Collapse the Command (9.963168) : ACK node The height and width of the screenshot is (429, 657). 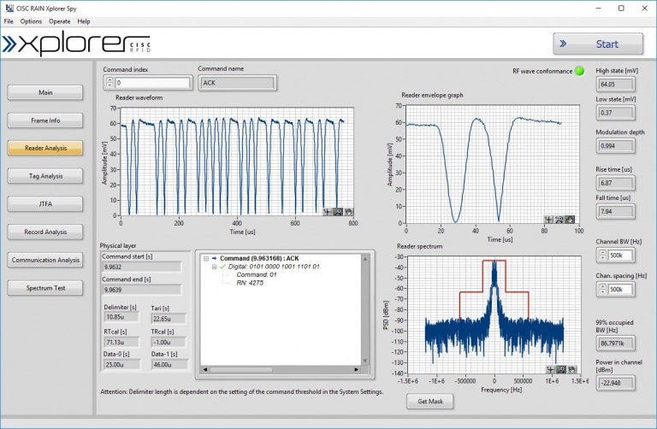pyautogui.click(x=206, y=259)
